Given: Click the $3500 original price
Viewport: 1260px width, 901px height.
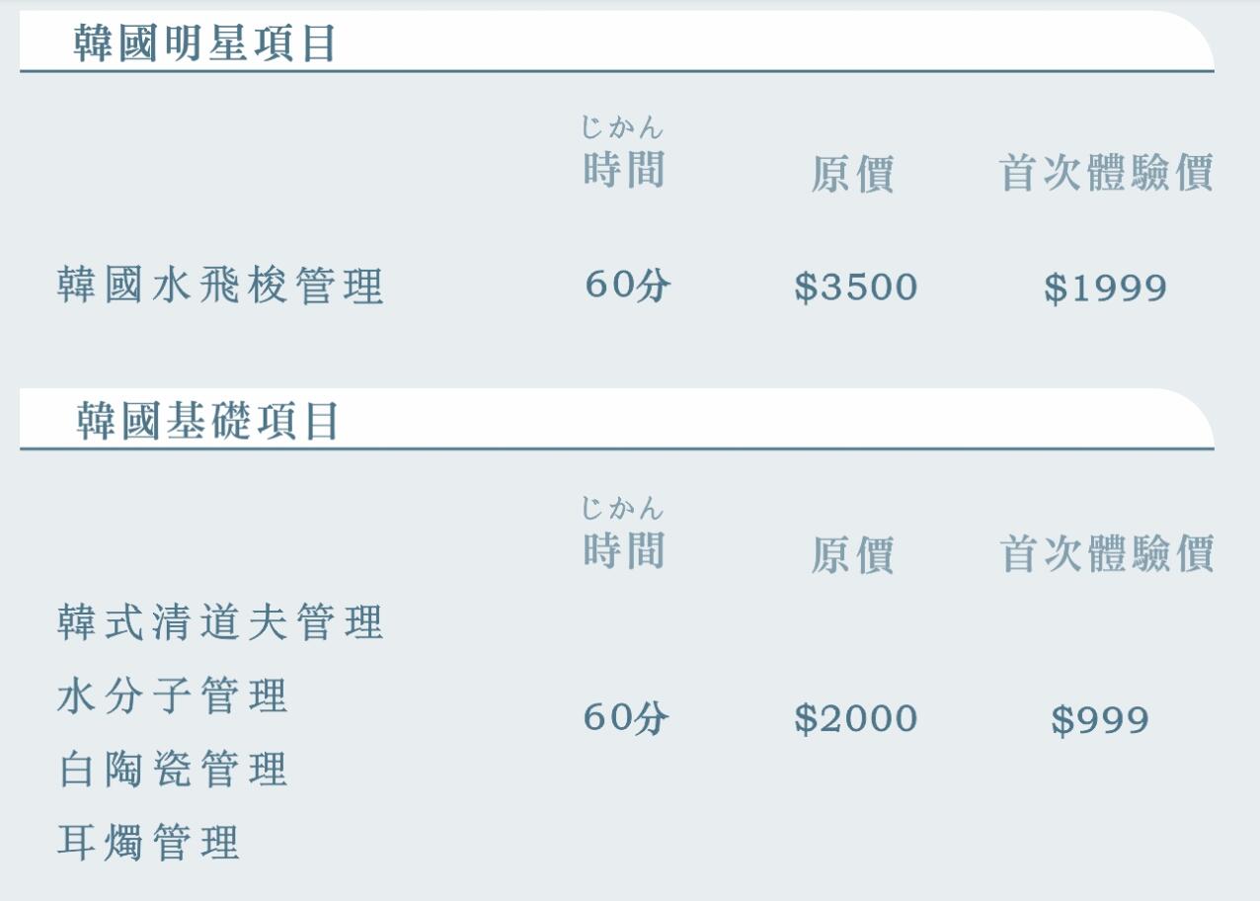Looking at the screenshot, I should [x=856, y=287].
